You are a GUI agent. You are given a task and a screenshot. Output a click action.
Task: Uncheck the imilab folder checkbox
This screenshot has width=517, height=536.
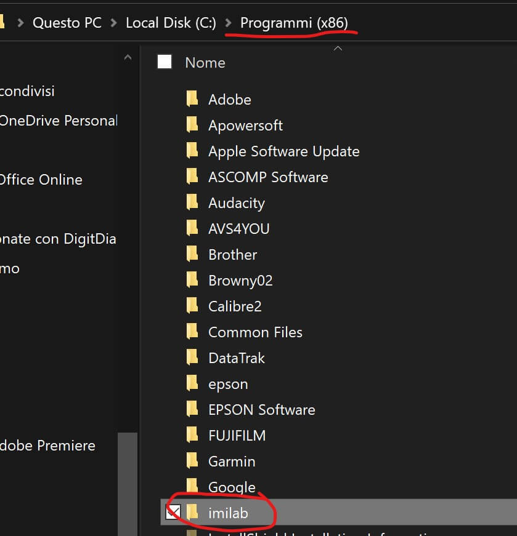pyautogui.click(x=174, y=512)
